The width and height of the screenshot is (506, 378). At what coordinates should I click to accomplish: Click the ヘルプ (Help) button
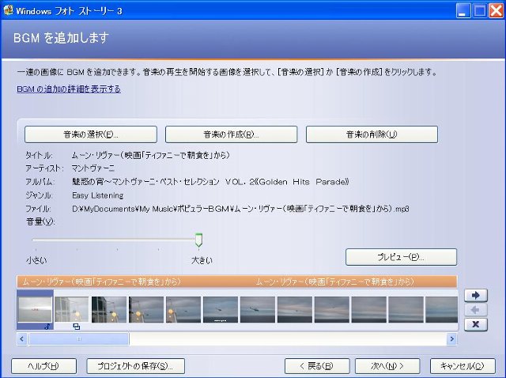[44, 366]
